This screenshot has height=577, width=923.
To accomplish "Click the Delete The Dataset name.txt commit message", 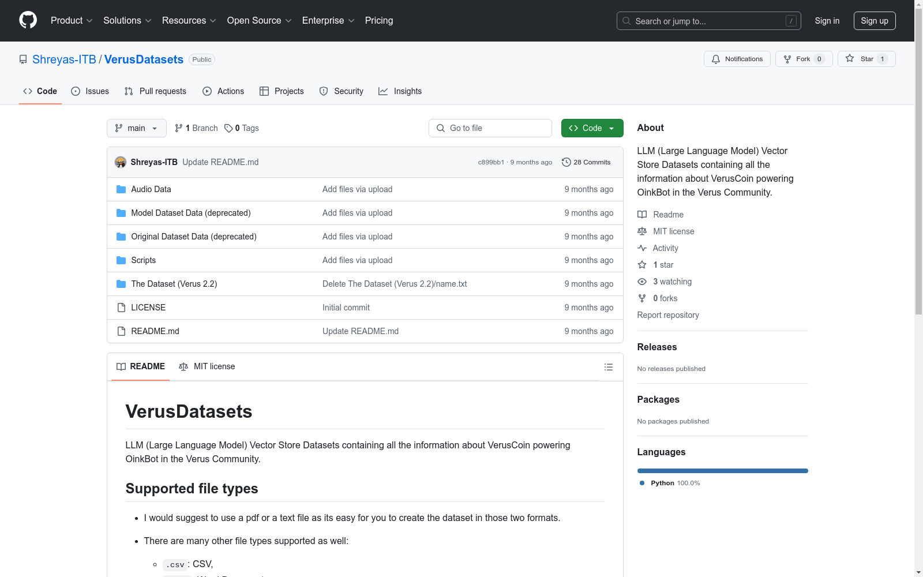I will tap(395, 284).
